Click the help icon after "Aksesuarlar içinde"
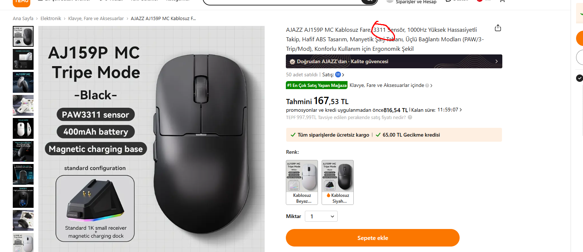 (427, 85)
